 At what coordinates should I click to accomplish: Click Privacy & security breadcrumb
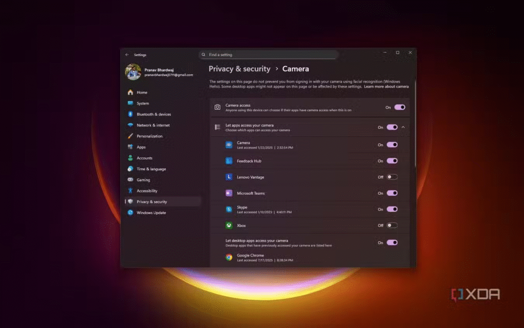(x=239, y=69)
